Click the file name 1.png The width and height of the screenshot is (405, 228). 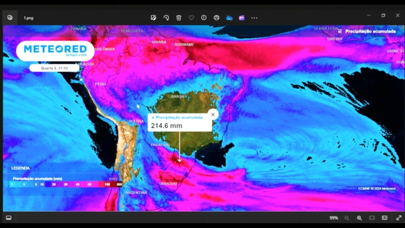[x=28, y=18]
